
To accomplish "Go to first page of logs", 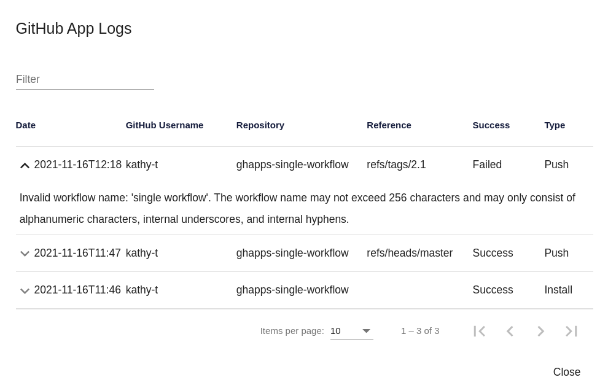I will (480, 331).
